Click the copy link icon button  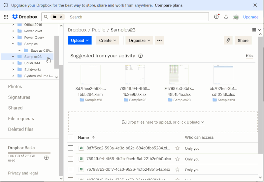[x=228, y=40]
